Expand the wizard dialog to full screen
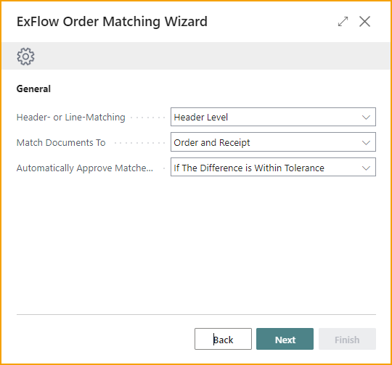Screen dimensions: 392x365 pyautogui.click(x=343, y=22)
